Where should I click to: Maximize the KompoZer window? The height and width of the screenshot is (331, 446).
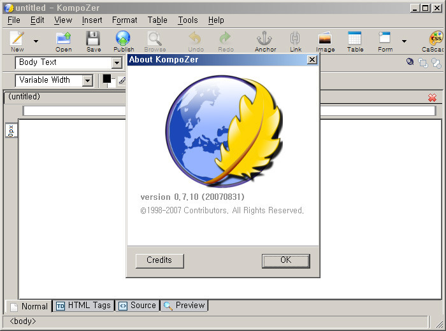pyautogui.click(x=426, y=8)
